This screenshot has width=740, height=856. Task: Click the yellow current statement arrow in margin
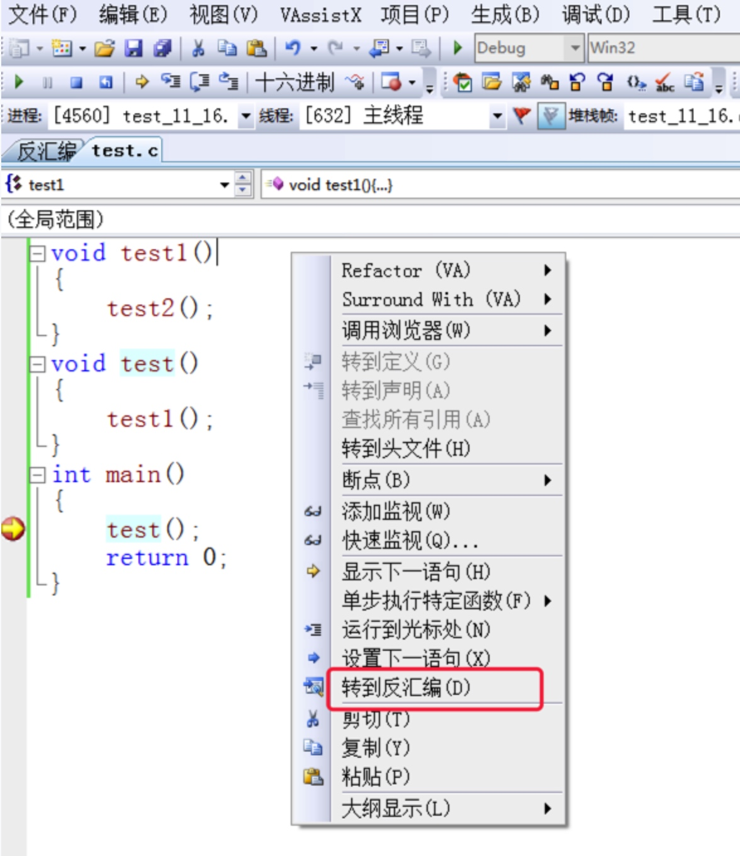click(13, 529)
